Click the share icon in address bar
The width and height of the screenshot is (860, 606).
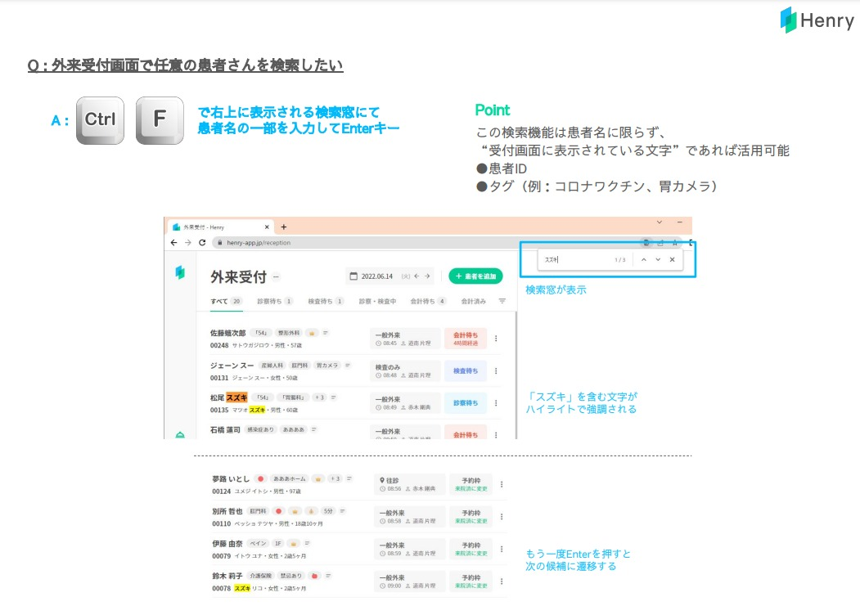click(660, 243)
